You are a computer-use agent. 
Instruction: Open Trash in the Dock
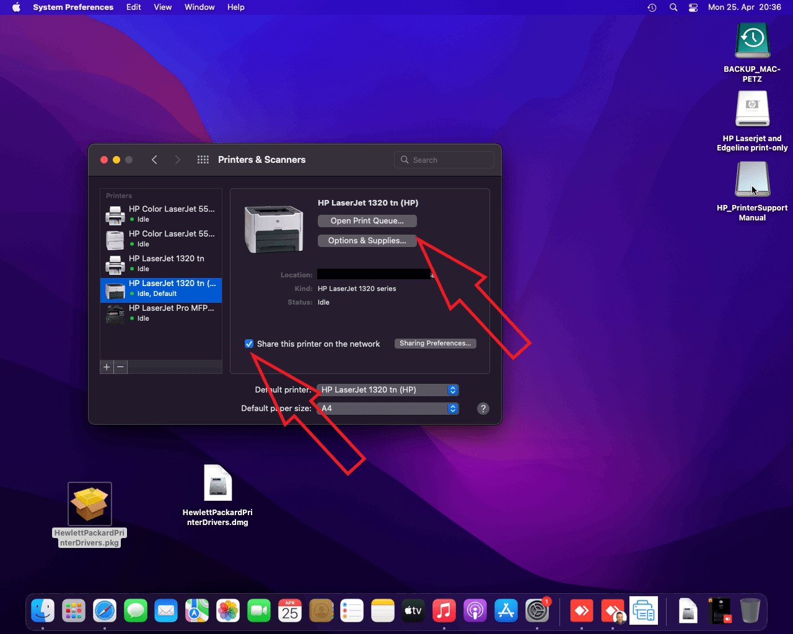click(x=750, y=611)
